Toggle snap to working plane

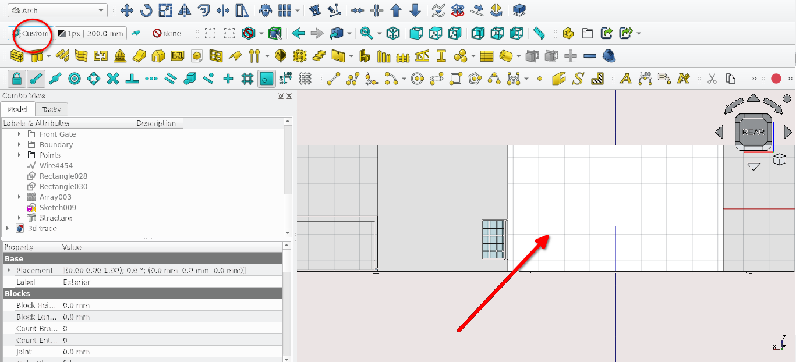[267, 79]
